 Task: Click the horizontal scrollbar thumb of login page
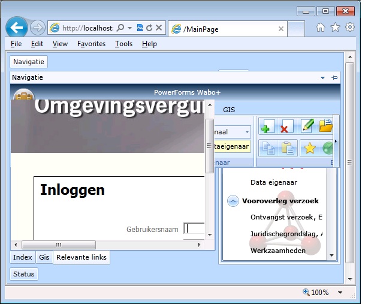59,245
